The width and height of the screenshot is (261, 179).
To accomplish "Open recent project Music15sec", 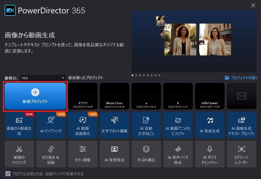I will (x=114, y=96).
